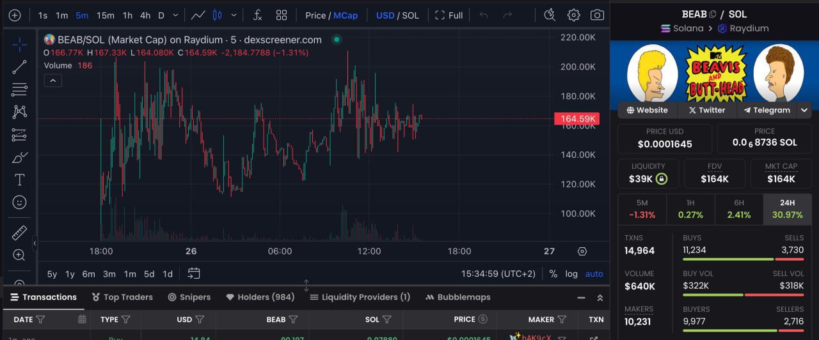Activate the zoom in magnifier tool
Screen dimensions: 819x340
click(19, 256)
